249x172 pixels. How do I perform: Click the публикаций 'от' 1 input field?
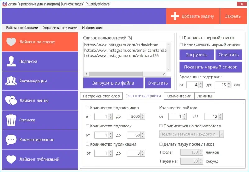click(x=101, y=153)
